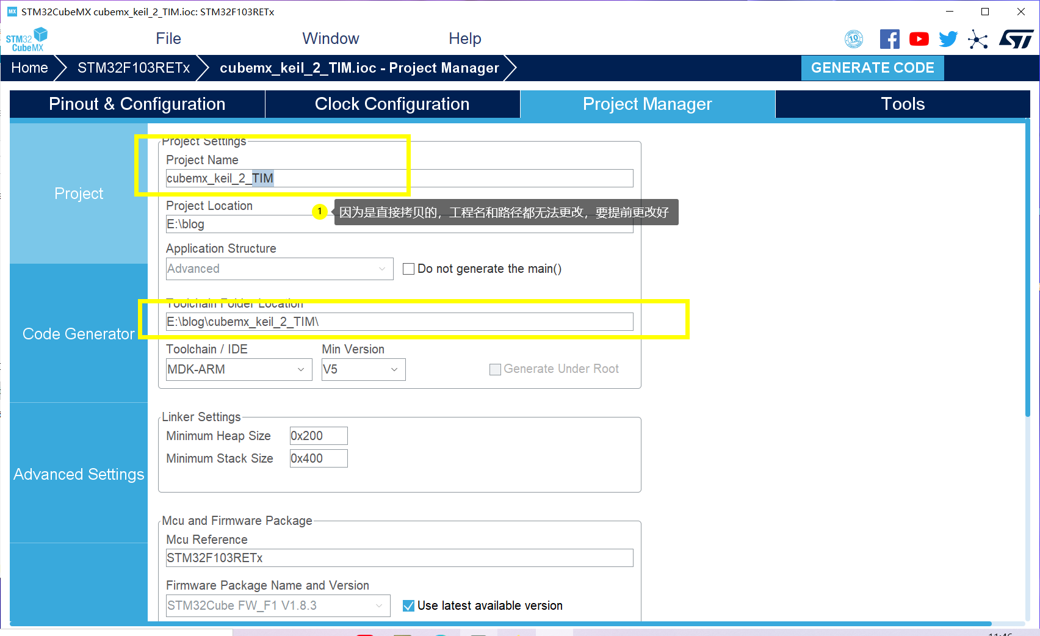The width and height of the screenshot is (1040, 636).
Task: Expand the Application Structure dropdown
Action: click(280, 269)
